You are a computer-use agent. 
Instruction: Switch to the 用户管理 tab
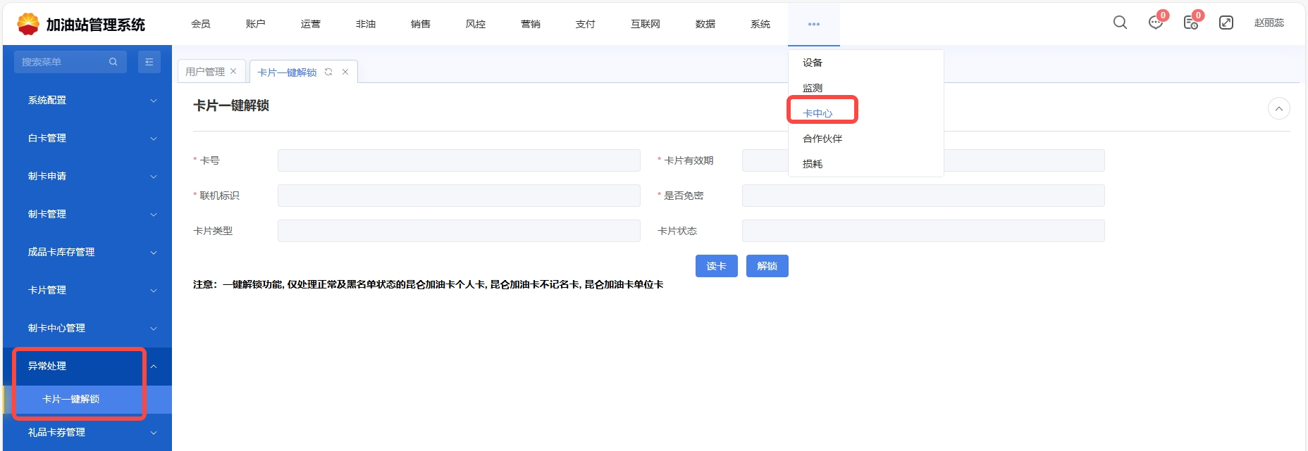[204, 72]
